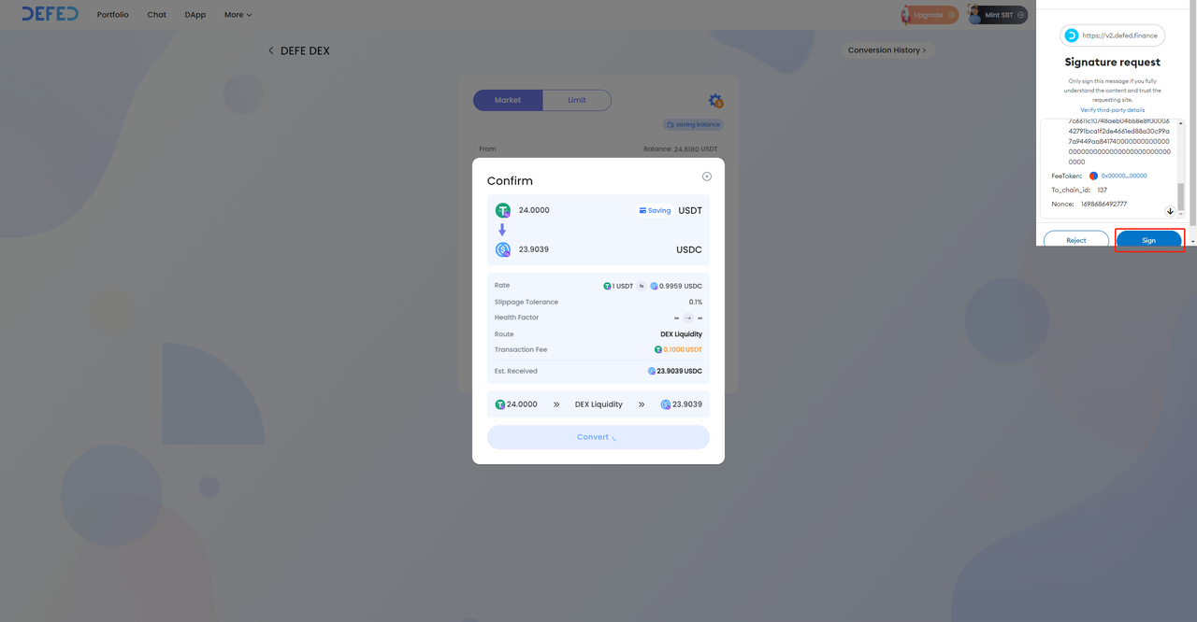
Task: Close the Confirm dialog
Action: (707, 177)
